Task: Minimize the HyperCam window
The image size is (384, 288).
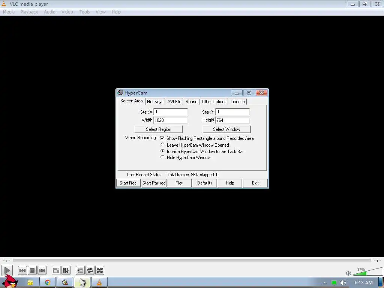Action: [237, 93]
